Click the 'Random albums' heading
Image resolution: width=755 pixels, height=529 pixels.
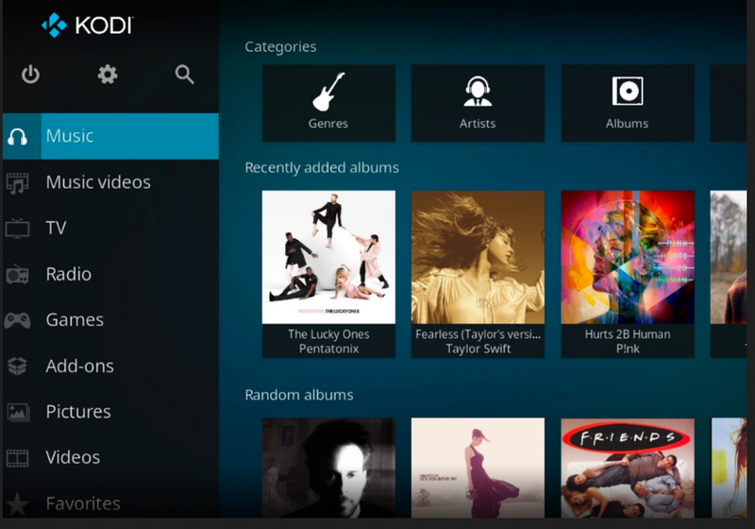[x=299, y=395]
